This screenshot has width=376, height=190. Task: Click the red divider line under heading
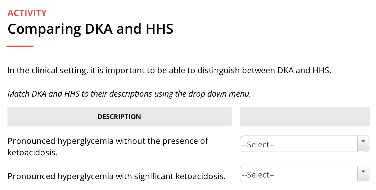point(20,46)
